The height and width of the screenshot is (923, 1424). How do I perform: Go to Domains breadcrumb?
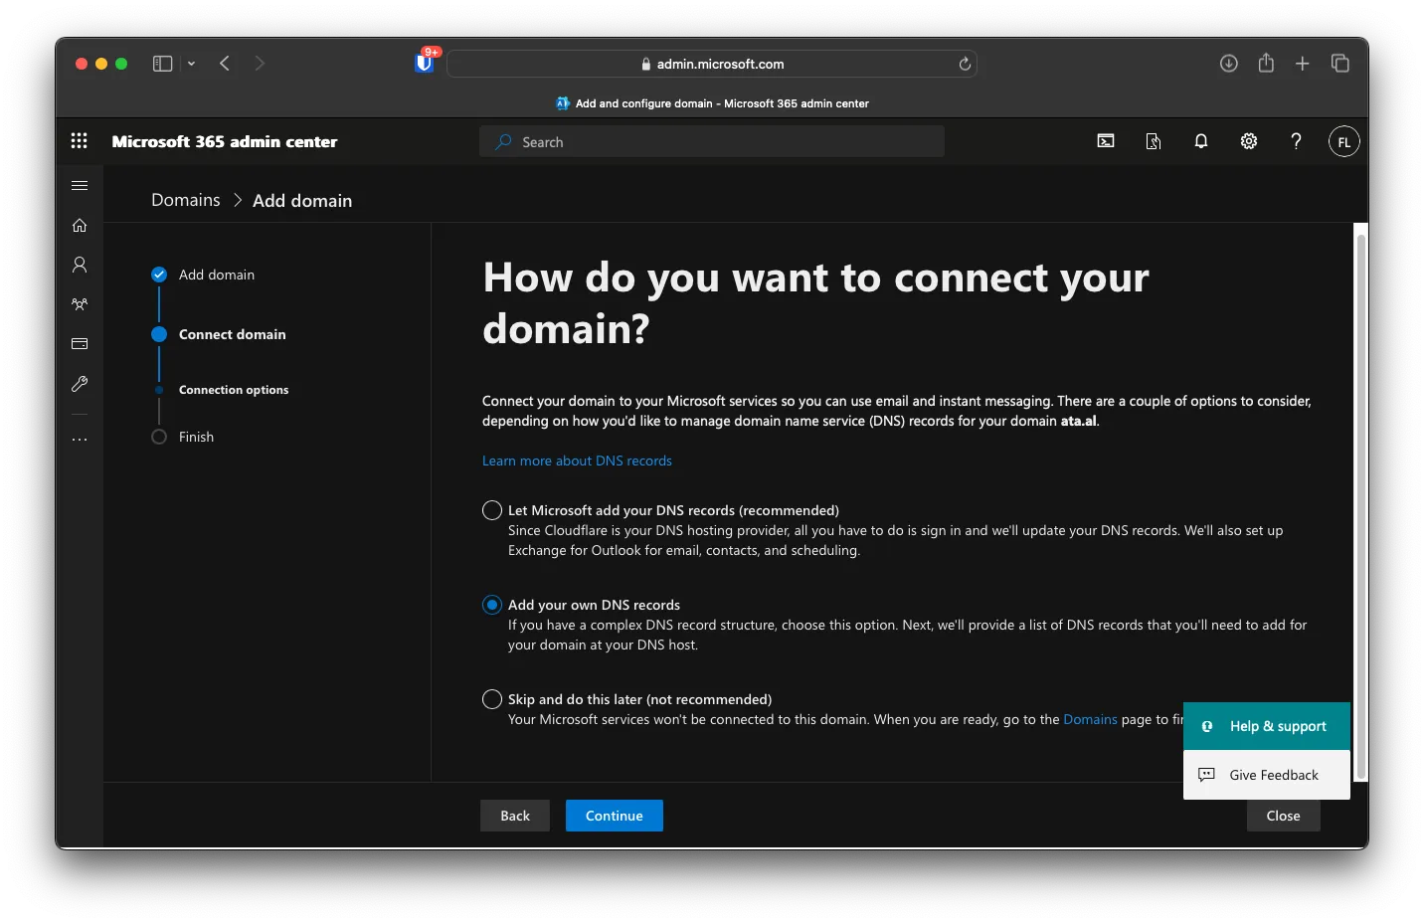[186, 200]
